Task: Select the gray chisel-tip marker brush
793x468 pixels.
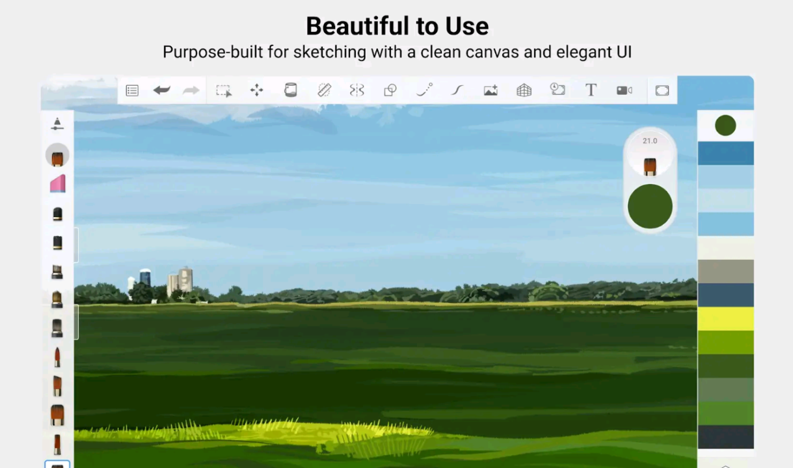Action: (57, 272)
